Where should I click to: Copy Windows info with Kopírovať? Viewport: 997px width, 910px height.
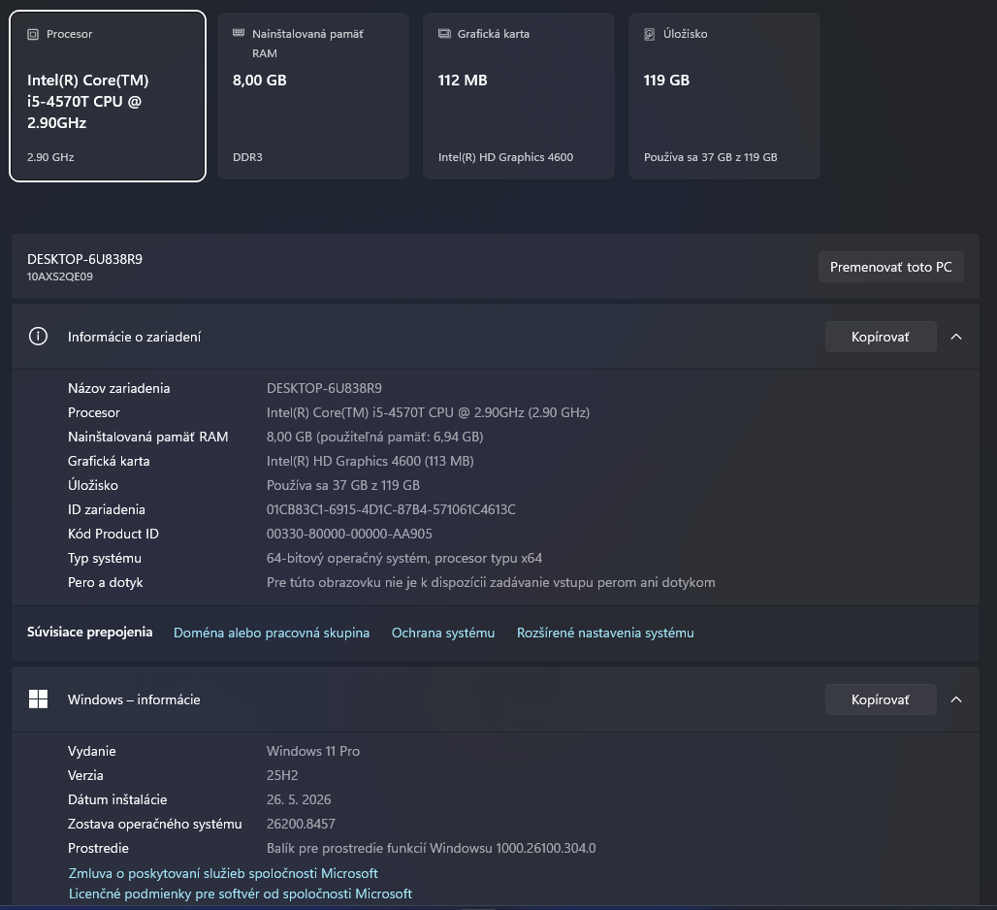[x=881, y=699]
